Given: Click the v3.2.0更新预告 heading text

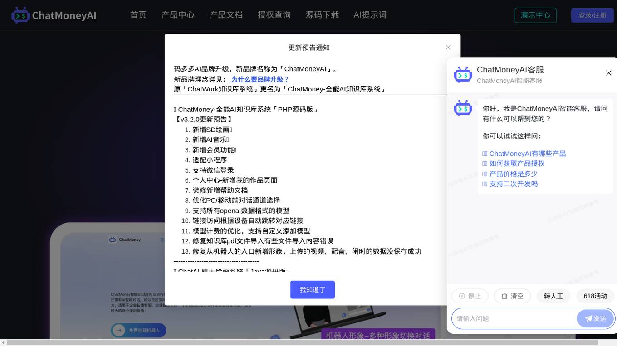Looking at the screenshot, I should point(204,120).
